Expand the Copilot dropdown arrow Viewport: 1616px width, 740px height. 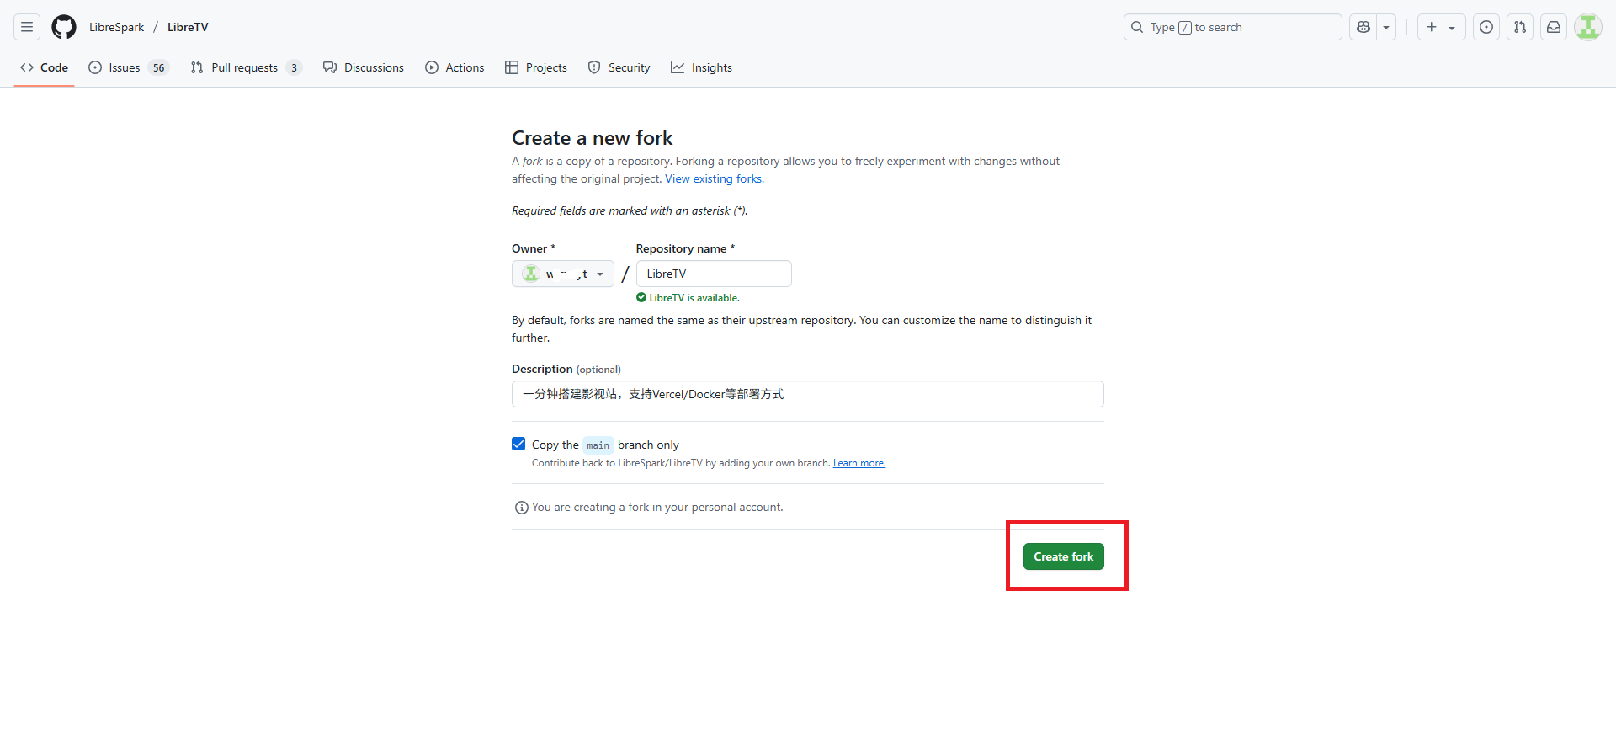1386,27
